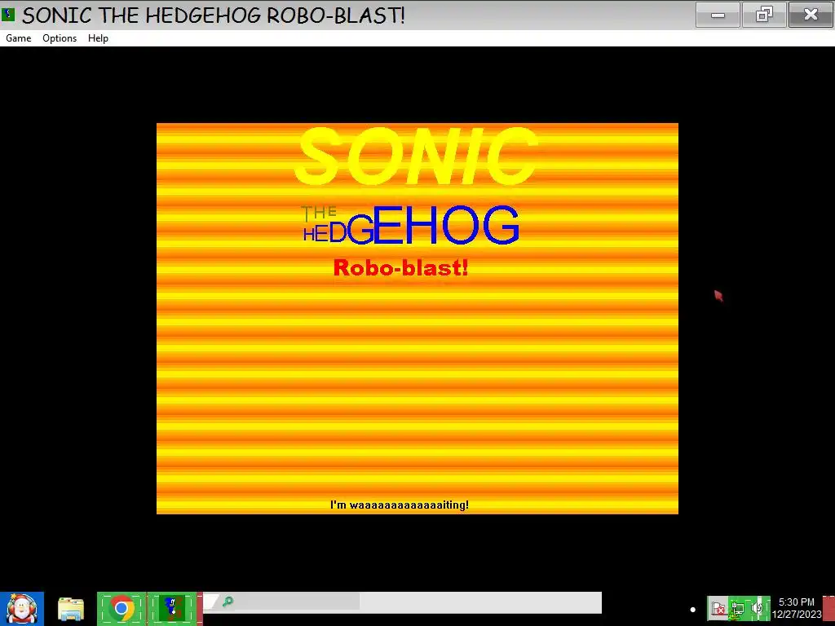Click the Santa Start button
835x626 pixels.
pos(22,609)
